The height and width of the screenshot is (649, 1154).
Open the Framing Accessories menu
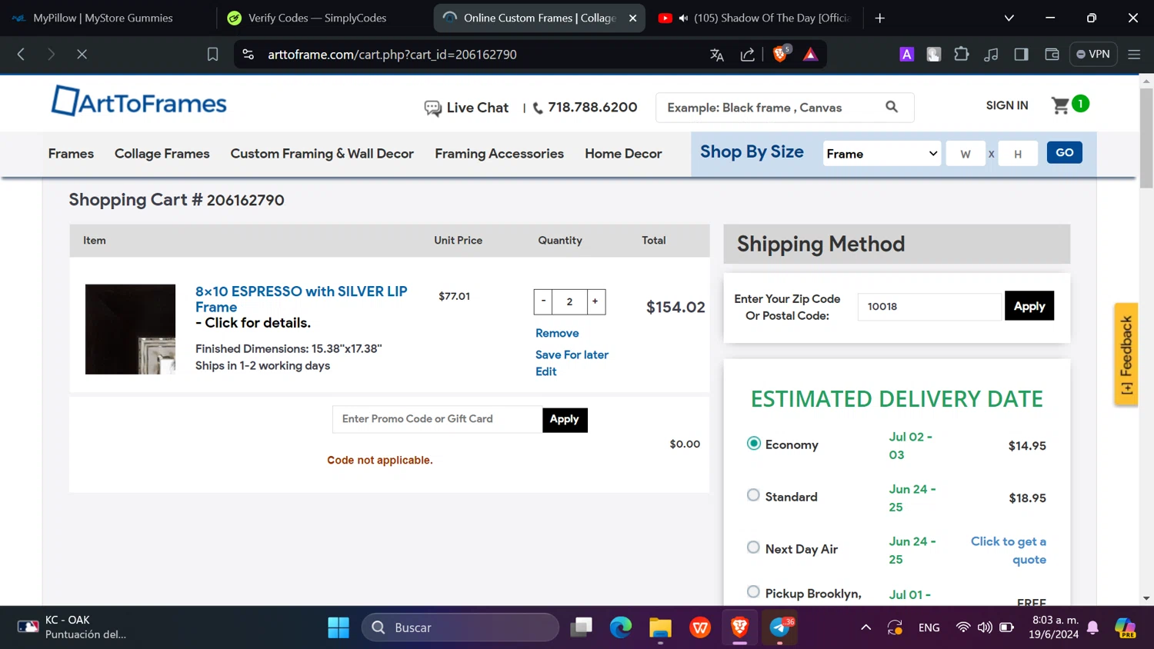499,154
